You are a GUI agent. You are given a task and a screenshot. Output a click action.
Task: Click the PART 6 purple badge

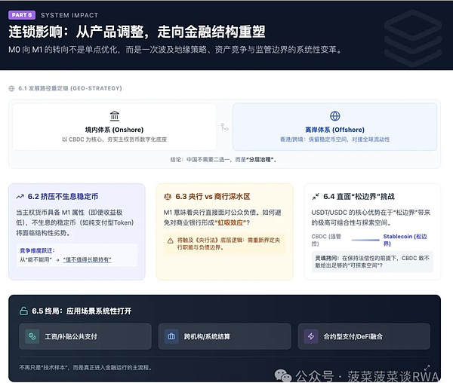pyautogui.click(x=20, y=14)
